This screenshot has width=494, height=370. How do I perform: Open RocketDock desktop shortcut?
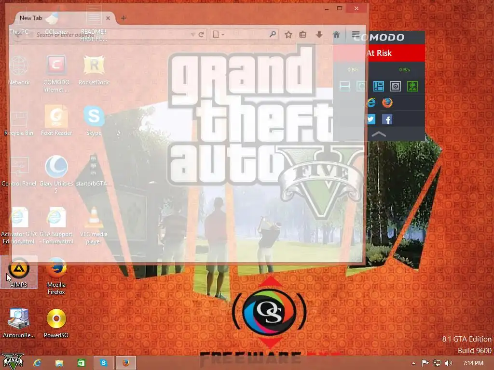click(94, 70)
